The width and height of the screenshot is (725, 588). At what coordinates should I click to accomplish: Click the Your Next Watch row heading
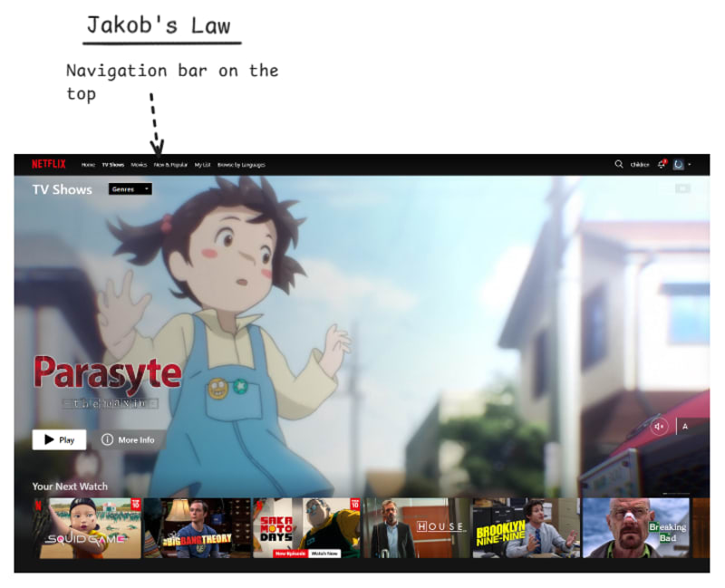(70, 487)
